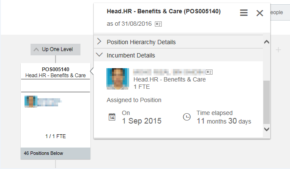Click the plus icon right of the popup

[x=278, y=50]
